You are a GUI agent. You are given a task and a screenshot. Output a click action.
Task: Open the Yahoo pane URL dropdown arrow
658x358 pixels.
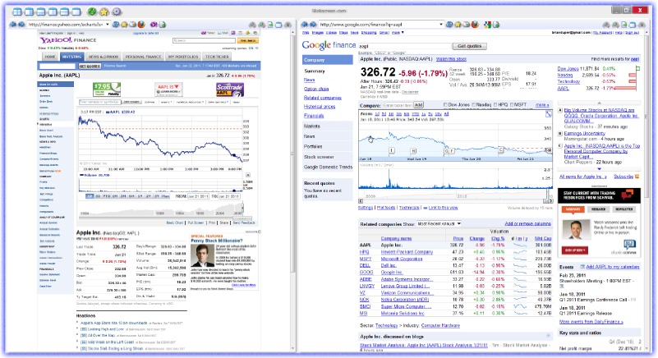[107, 25]
